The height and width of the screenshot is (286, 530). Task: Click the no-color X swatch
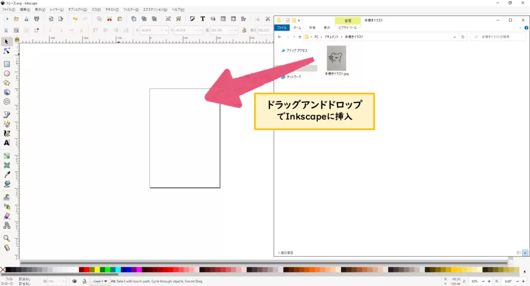[3, 269]
